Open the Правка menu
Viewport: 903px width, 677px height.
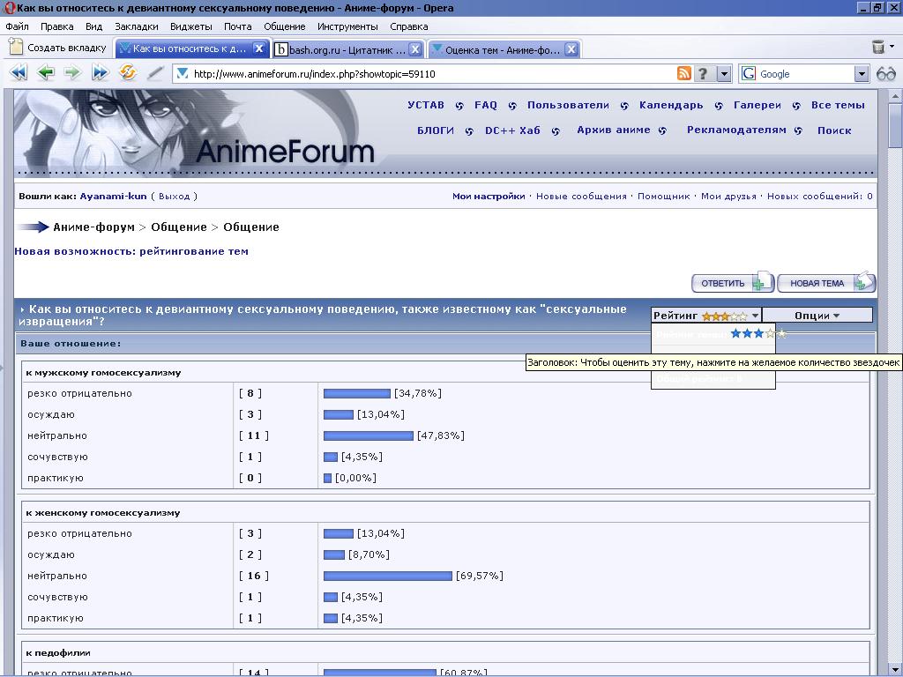click(57, 26)
